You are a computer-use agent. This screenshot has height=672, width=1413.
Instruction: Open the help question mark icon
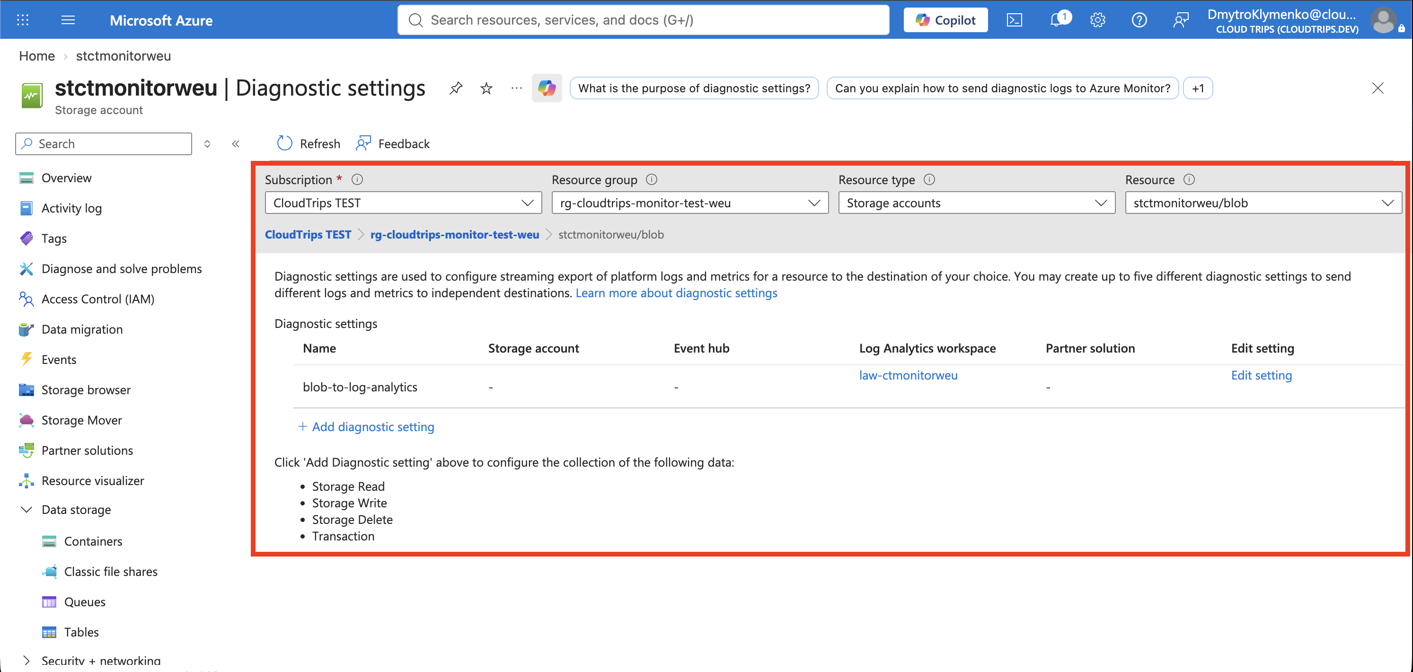pyautogui.click(x=1139, y=20)
